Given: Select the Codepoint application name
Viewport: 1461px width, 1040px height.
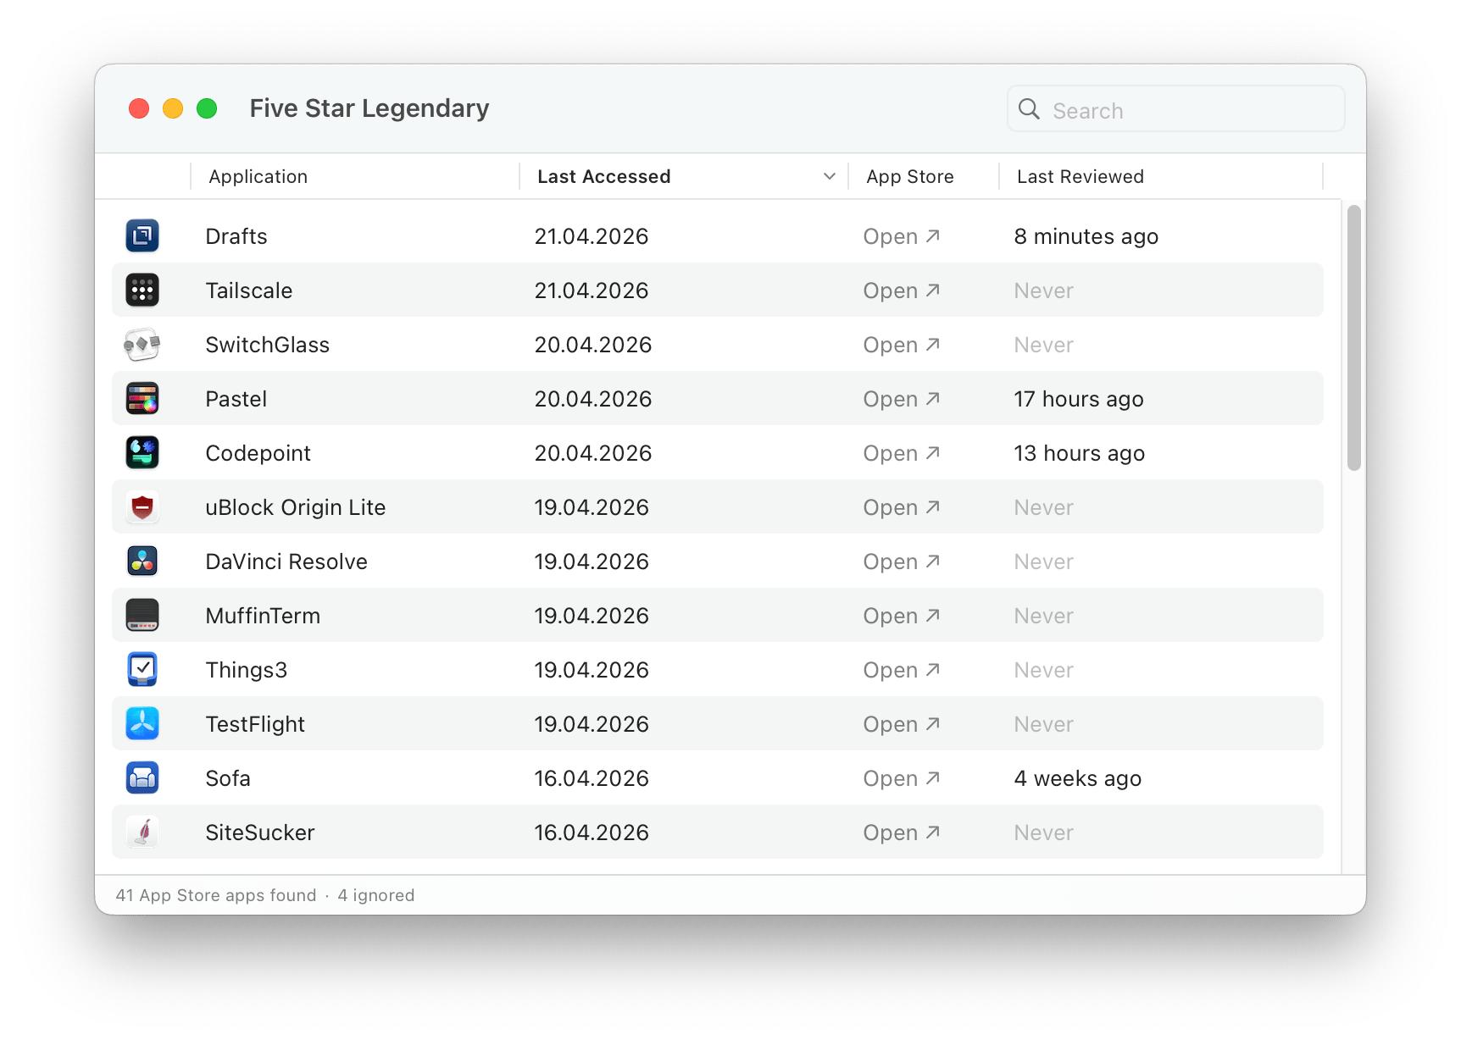Looking at the screenshot, I should pos(258,453).
